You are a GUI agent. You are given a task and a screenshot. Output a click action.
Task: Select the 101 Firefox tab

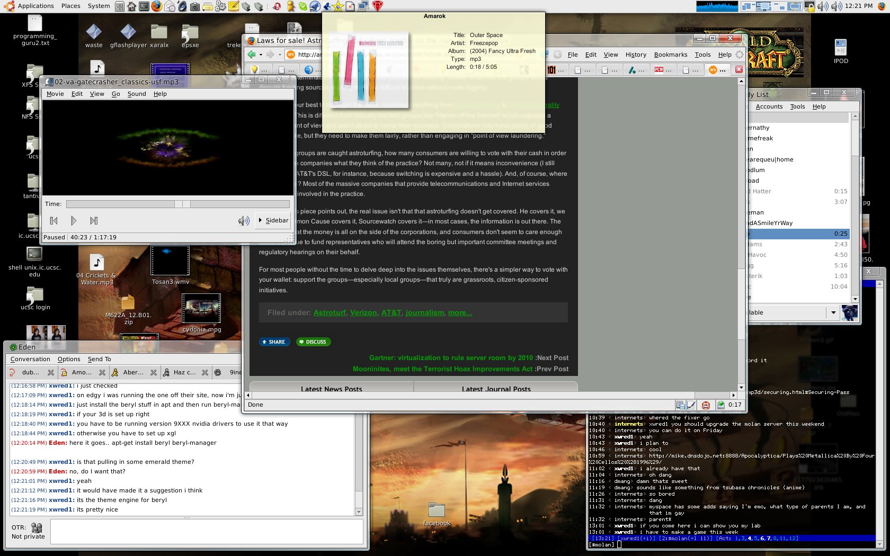coord(557,69)
